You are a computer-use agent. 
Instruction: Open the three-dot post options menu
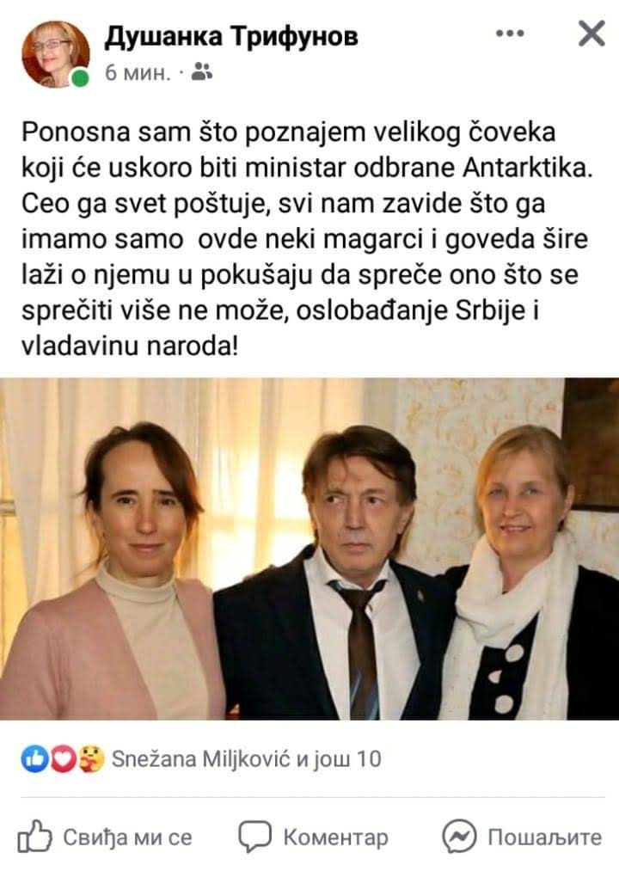(x=510, y=34)
